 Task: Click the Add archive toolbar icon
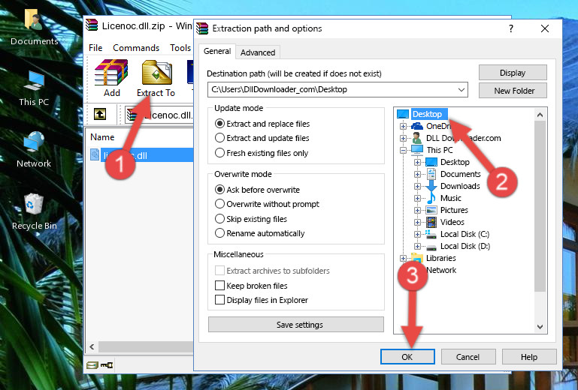point(111,73)
